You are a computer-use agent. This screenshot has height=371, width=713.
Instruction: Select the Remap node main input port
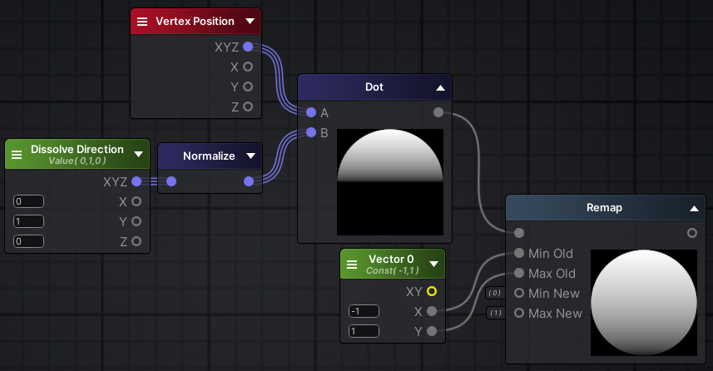[x=519, y=233]
